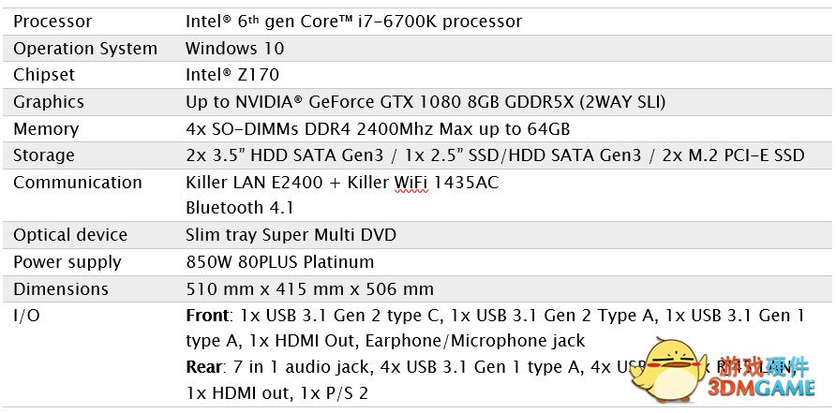The height and width of the screenshot is (413, 836).
Task: Select the Operation System label
Action: pos(85,48)
